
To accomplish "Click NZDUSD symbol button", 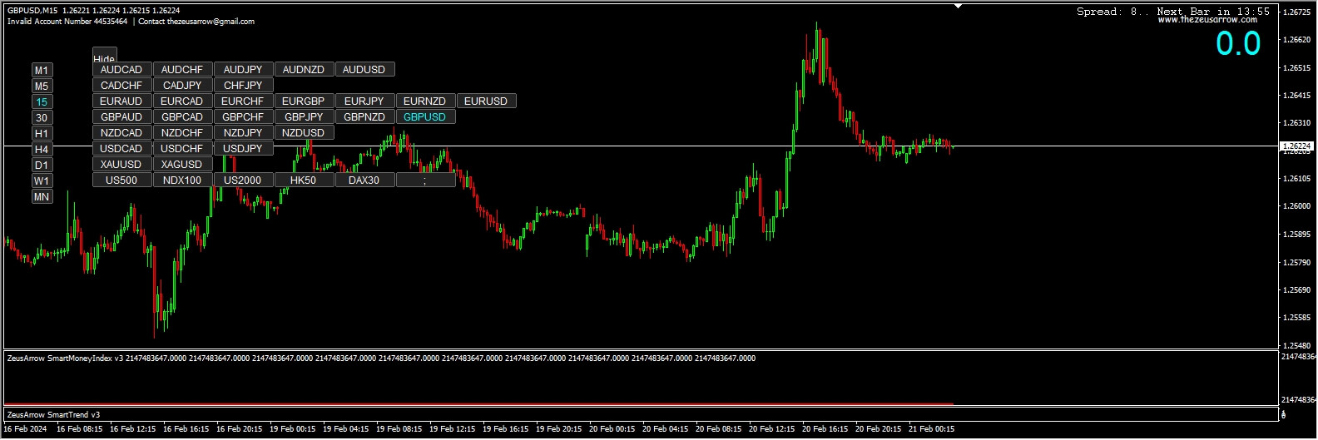I will coord(304,133).
